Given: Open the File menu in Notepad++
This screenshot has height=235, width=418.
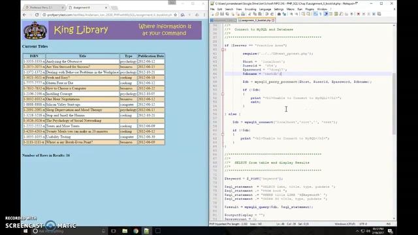Looking at the screenshot, I should click(212, 9).
